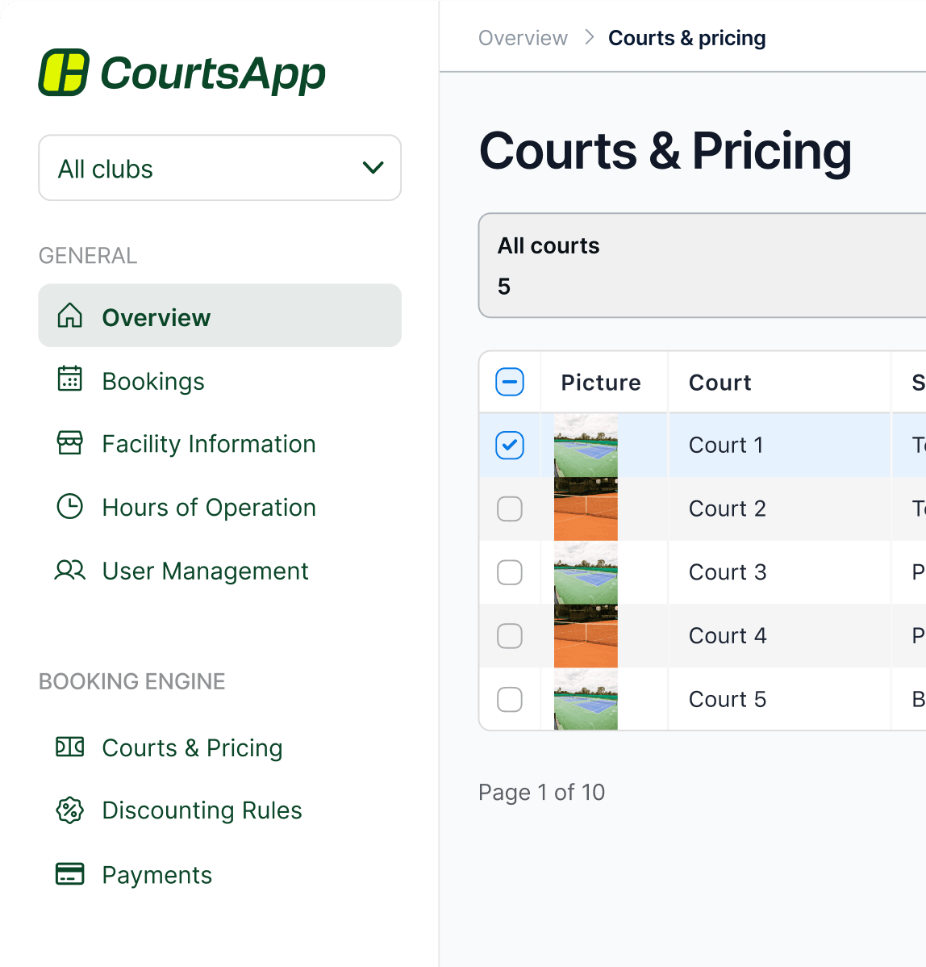Click the Bookings calendar icon
The width and height of the screenshot is (926, 967).
coord(69,379)
